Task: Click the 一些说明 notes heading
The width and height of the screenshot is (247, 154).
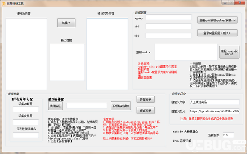Action: [195, 64]
